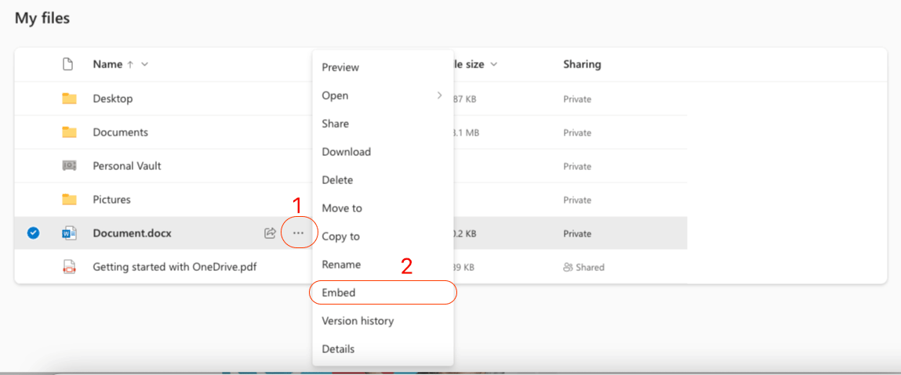Open more actions ellipsis for Document.docx

click(298, 233)
